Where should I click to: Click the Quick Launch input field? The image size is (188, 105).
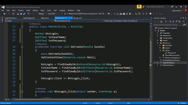158,7
